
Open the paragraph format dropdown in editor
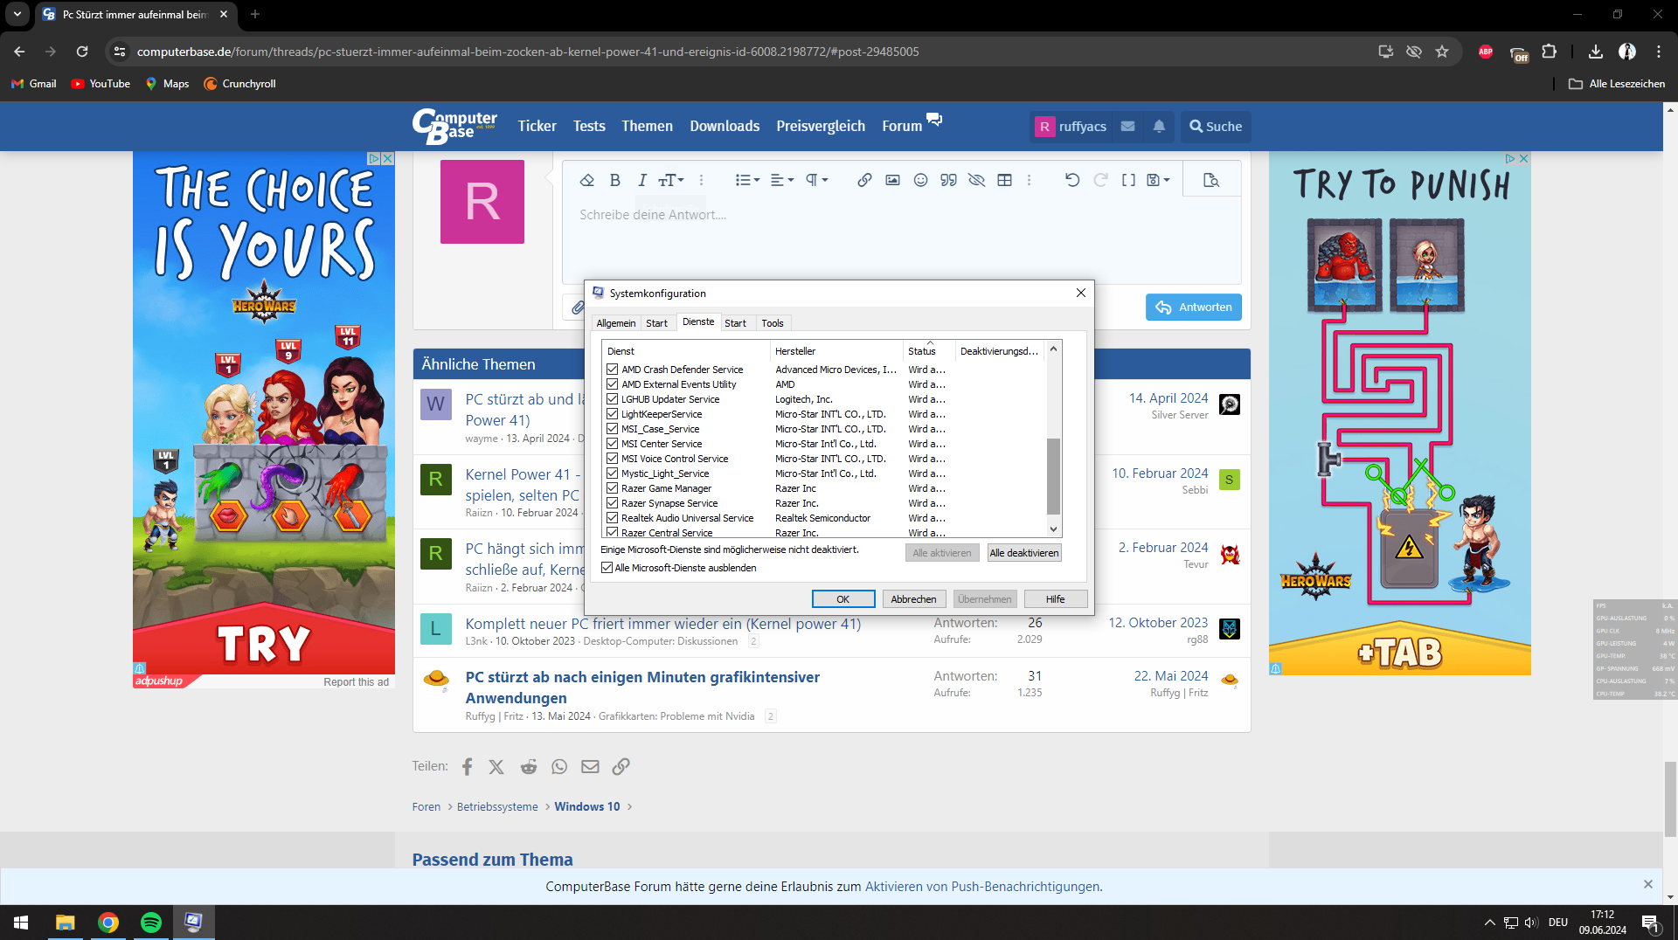pyautogui.click(x=816, y=180)
